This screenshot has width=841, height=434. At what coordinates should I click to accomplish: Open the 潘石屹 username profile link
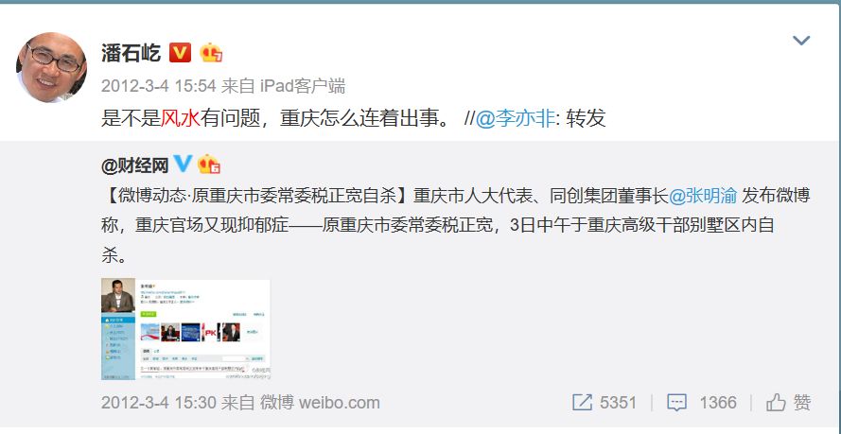[x=131, y=53]
